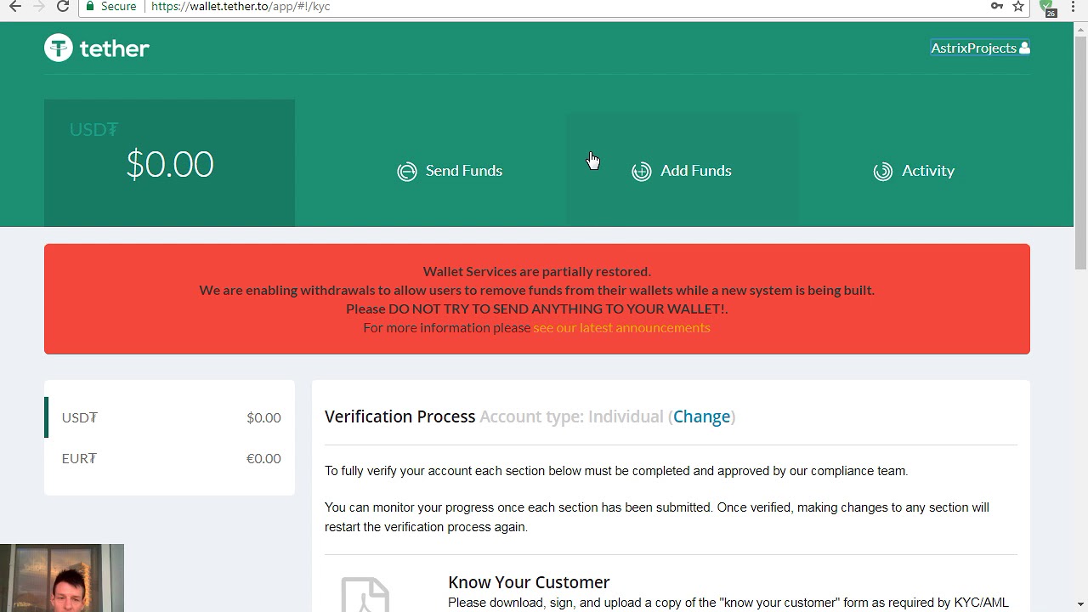Click the 'Secure' label in address bar
Viewport: 1088px width, 612px height.
pos(119,6)
